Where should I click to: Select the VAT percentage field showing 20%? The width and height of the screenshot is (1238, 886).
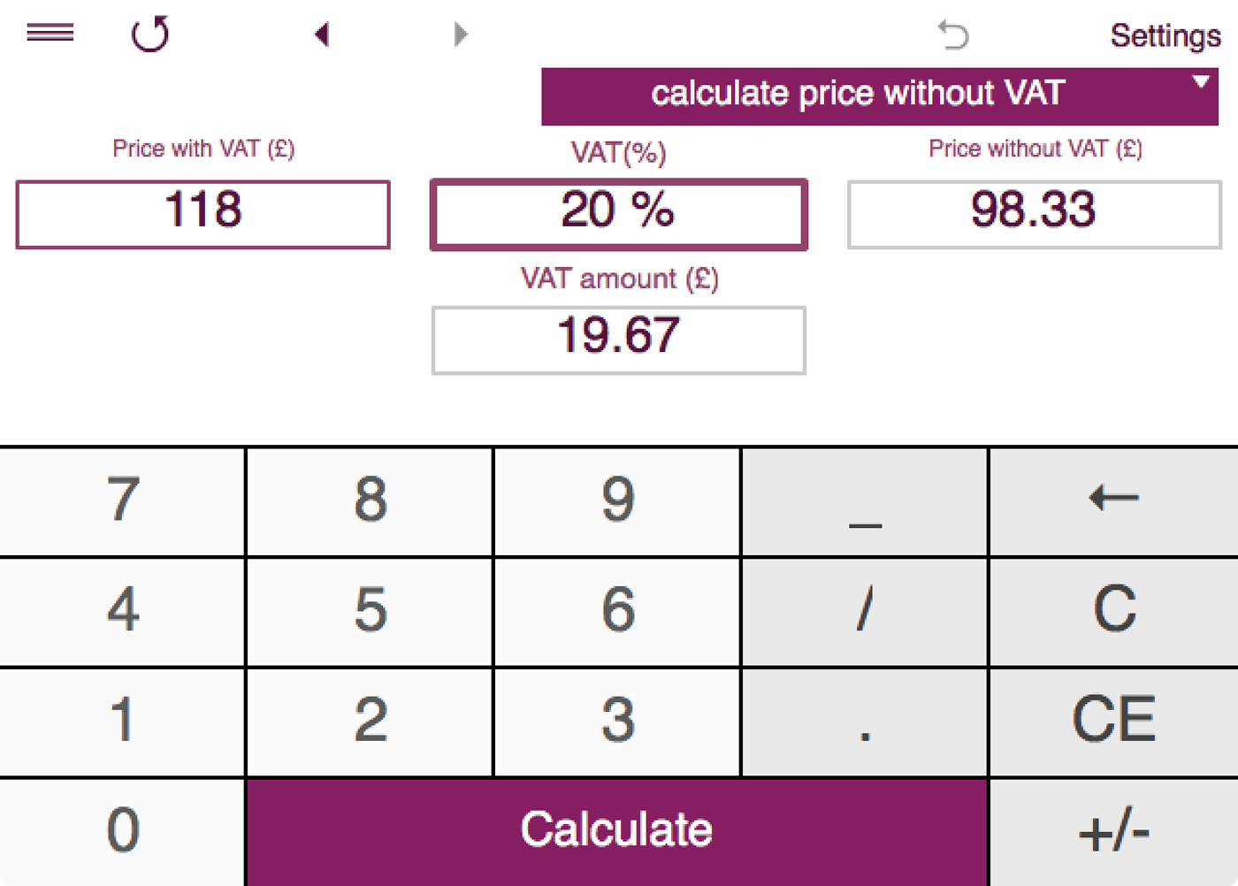click(x=618, y=213)
